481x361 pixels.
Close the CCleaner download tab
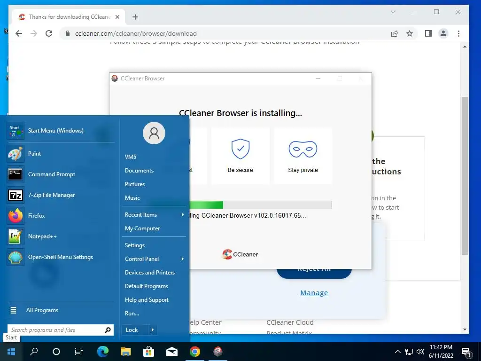tap(117, 17)
